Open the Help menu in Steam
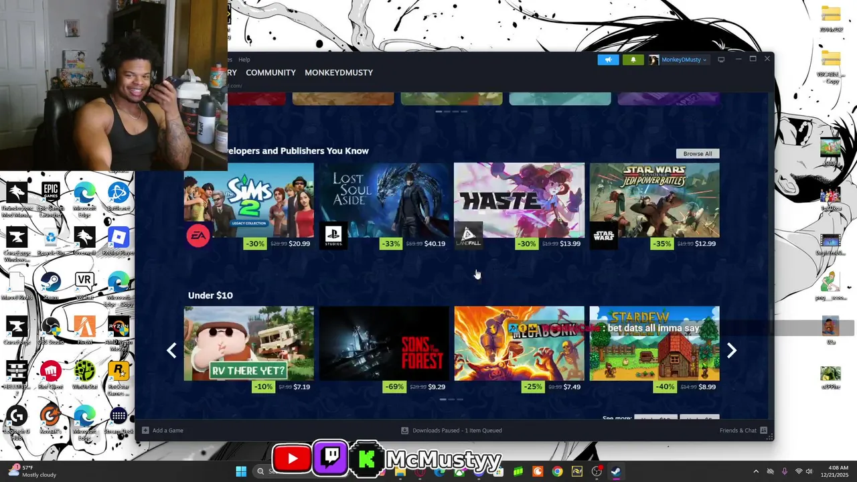857x482 pixels. click(x=244, y=60)
